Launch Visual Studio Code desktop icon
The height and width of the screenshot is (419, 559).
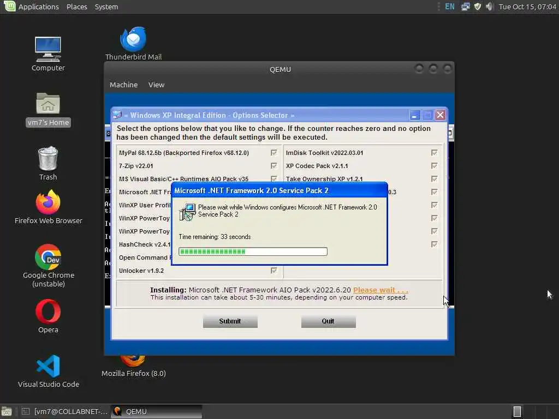pyautogui.click(x=48, y=371)
